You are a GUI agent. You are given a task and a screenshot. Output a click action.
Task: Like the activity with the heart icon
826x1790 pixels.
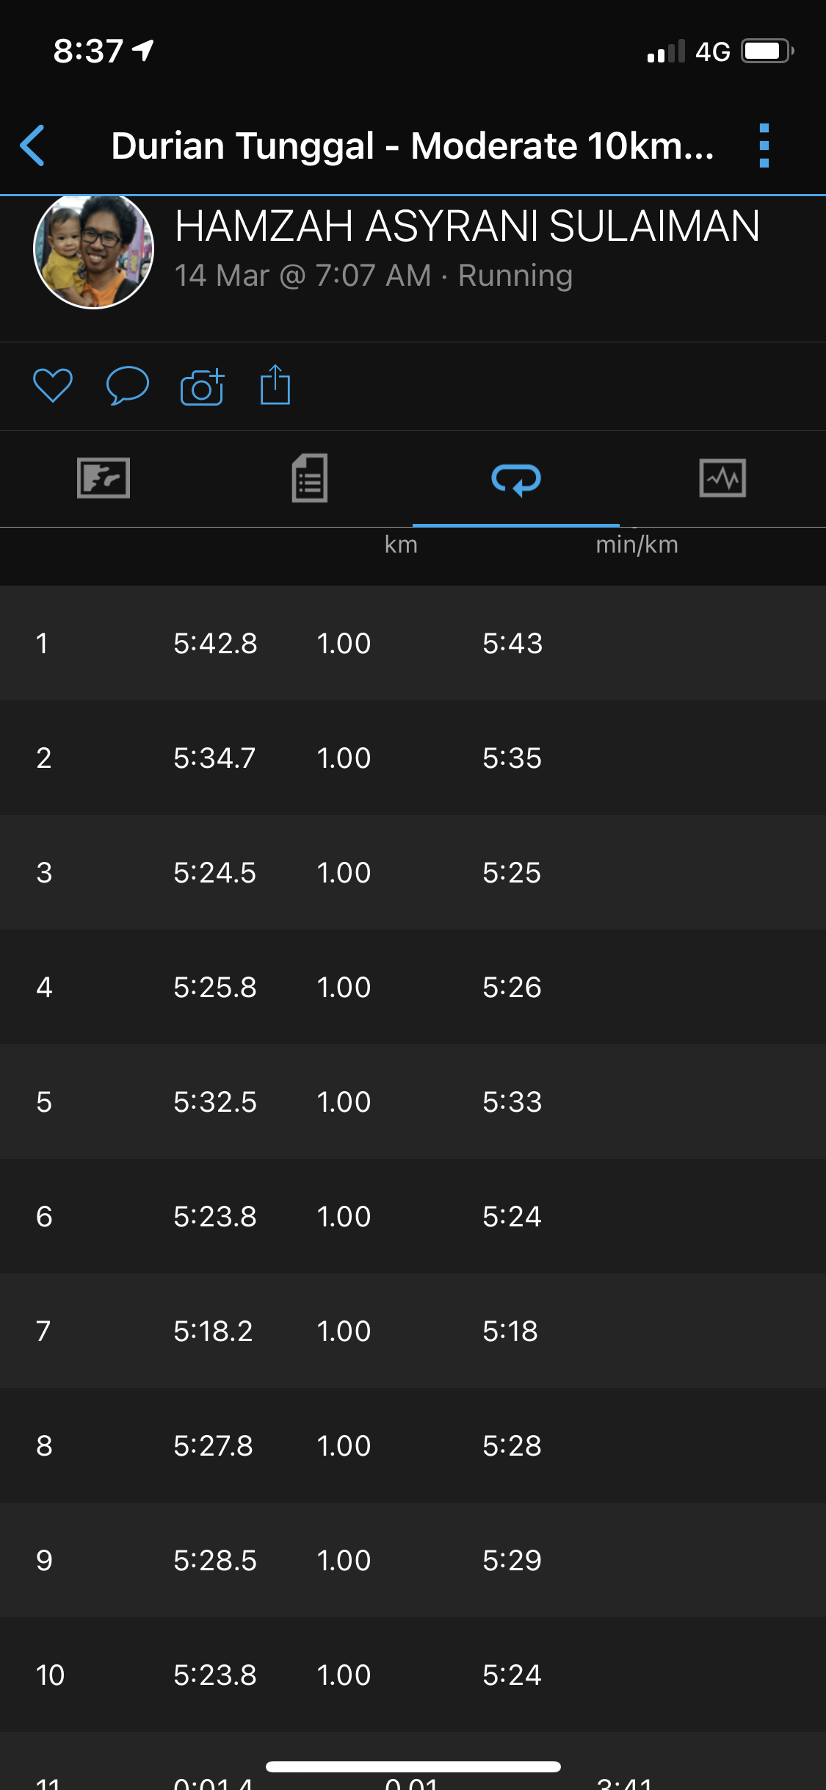pos(53,385)
